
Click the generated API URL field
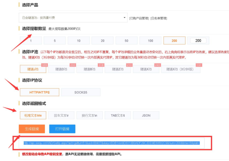[112, 143]
